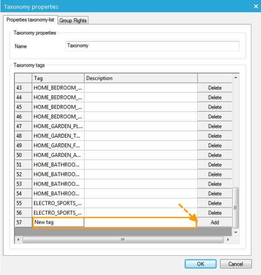Click the Tag column header

(x=58, y=78)
